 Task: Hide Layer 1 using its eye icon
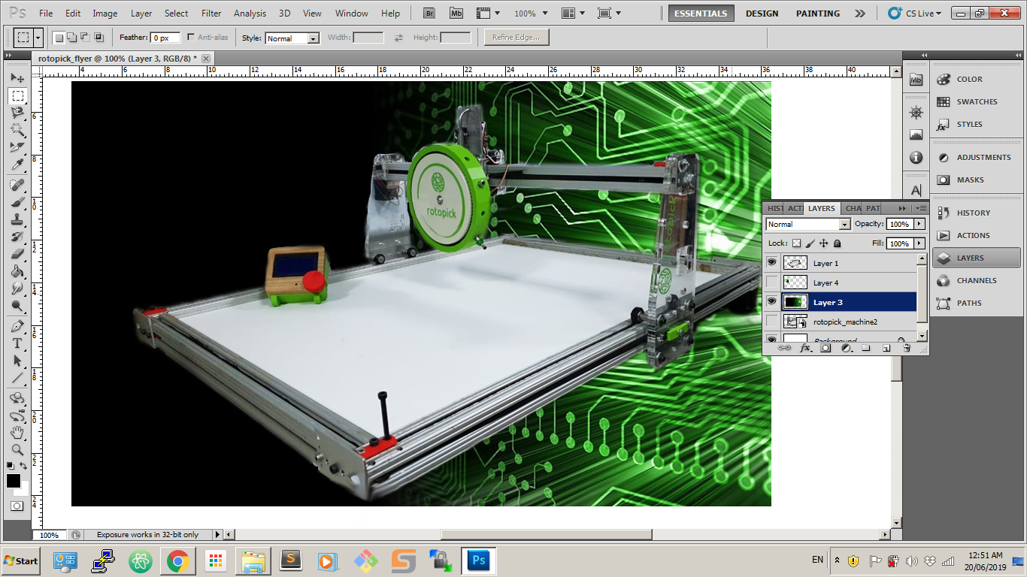coord(771,263)
